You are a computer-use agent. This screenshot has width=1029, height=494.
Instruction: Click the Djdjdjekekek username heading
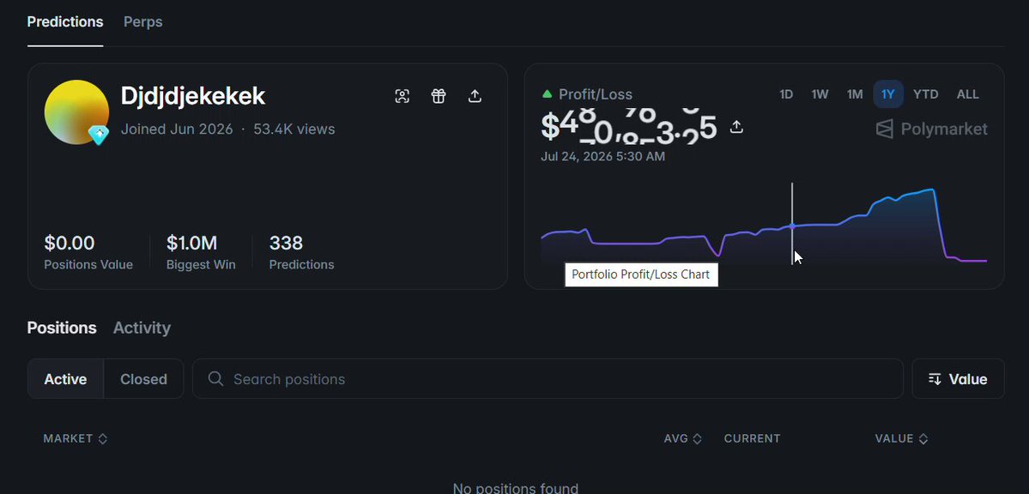[x=193, y=96]
